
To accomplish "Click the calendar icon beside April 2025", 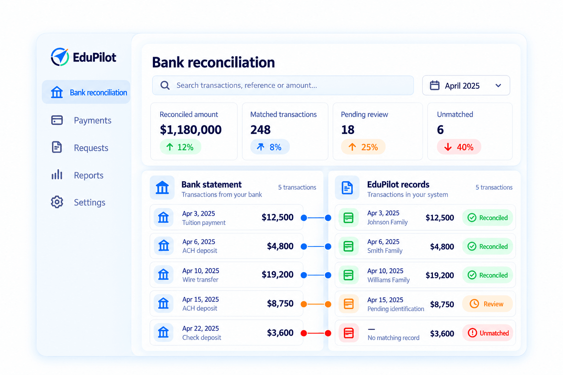I will 434,85.
